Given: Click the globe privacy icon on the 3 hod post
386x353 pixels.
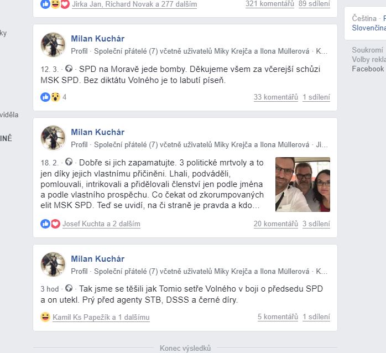Looking at the screenshot, I should (x=69, y=288).
